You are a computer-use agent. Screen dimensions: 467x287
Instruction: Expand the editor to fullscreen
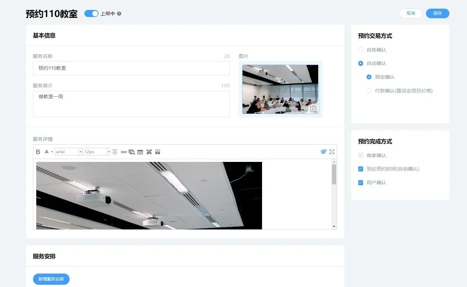pos(332,152)
